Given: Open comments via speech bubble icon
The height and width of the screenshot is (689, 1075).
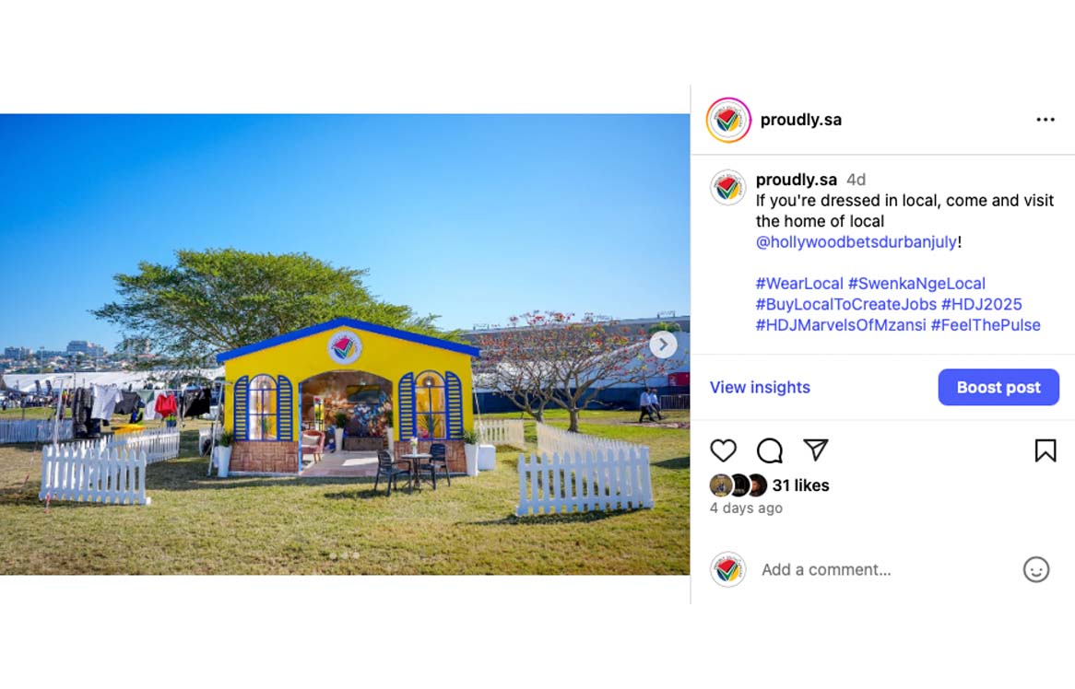Looking at the screenshot, I should pyautogui.click(x=769, y=450).
